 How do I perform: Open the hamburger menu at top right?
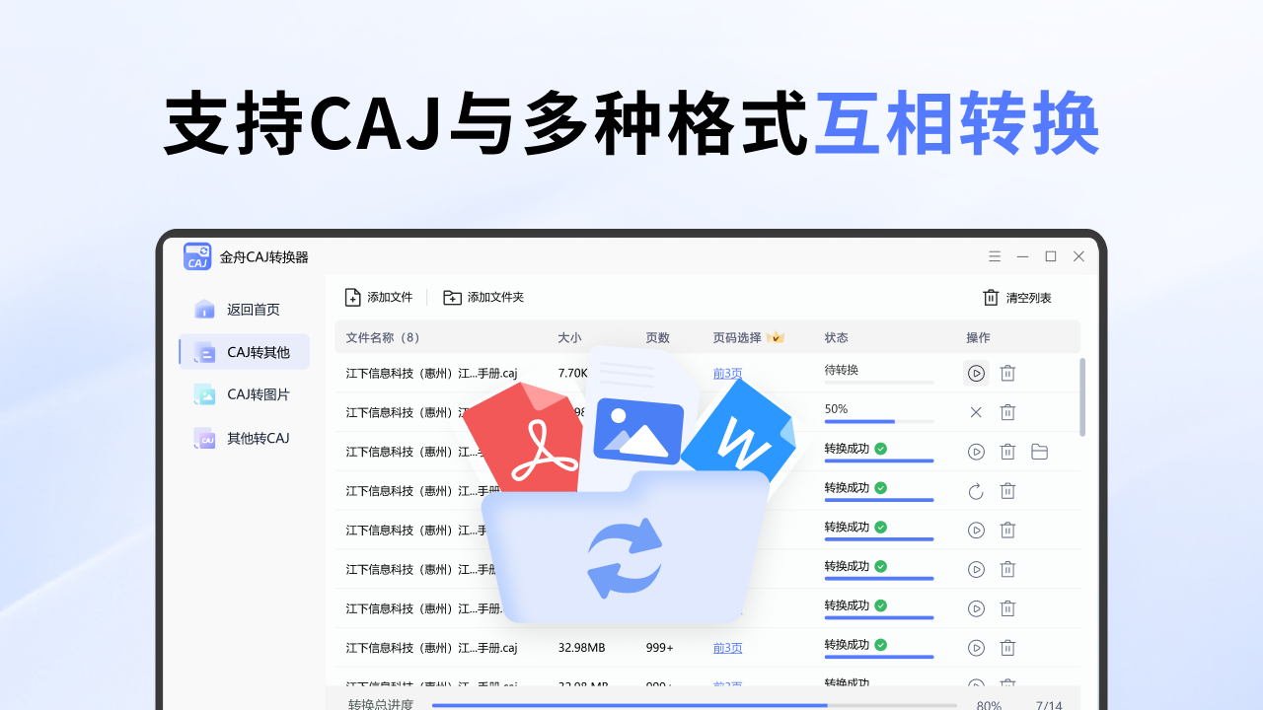click(x=995, y=255)
